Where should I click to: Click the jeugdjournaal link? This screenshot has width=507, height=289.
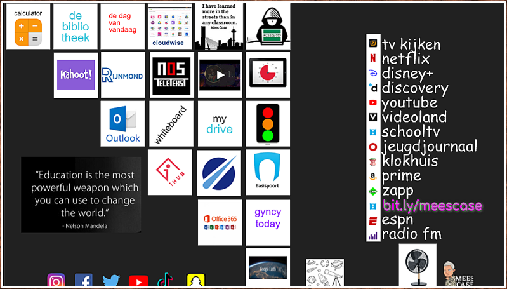[x=430, y=147]
